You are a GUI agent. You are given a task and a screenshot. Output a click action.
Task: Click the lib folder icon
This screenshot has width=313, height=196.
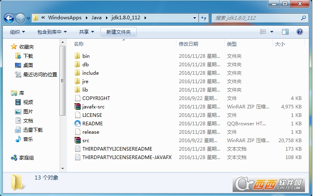click(78, 90)
